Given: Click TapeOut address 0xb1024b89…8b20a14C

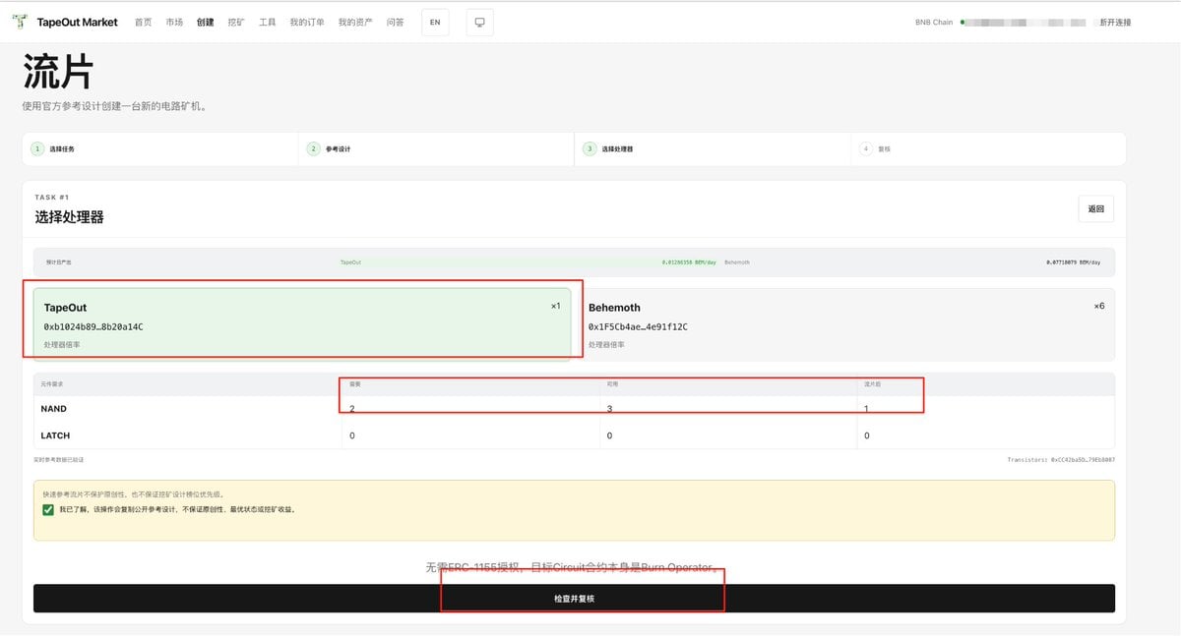Looking at the screenshot, I should point(93,326).
